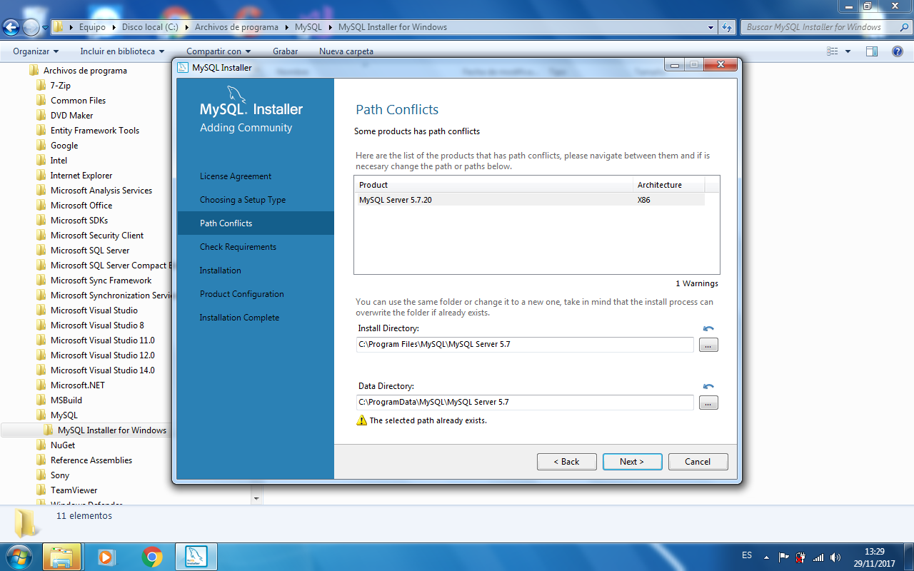The height and width of the screenshot is (571, 914).
Task: Select the Installation Complete step
Action: (x=239, y=318)
